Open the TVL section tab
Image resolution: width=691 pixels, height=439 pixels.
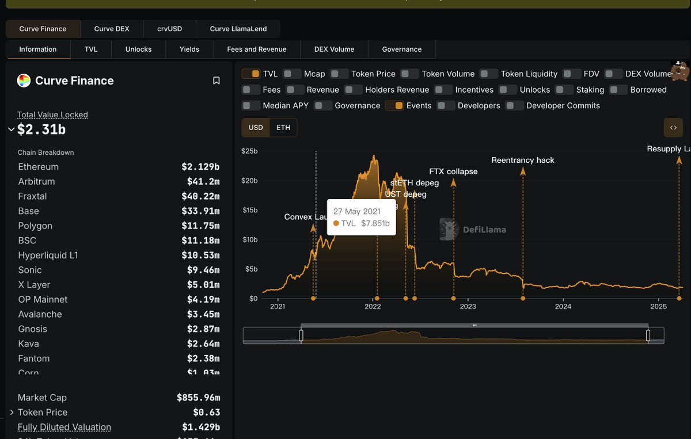point(91,49)
